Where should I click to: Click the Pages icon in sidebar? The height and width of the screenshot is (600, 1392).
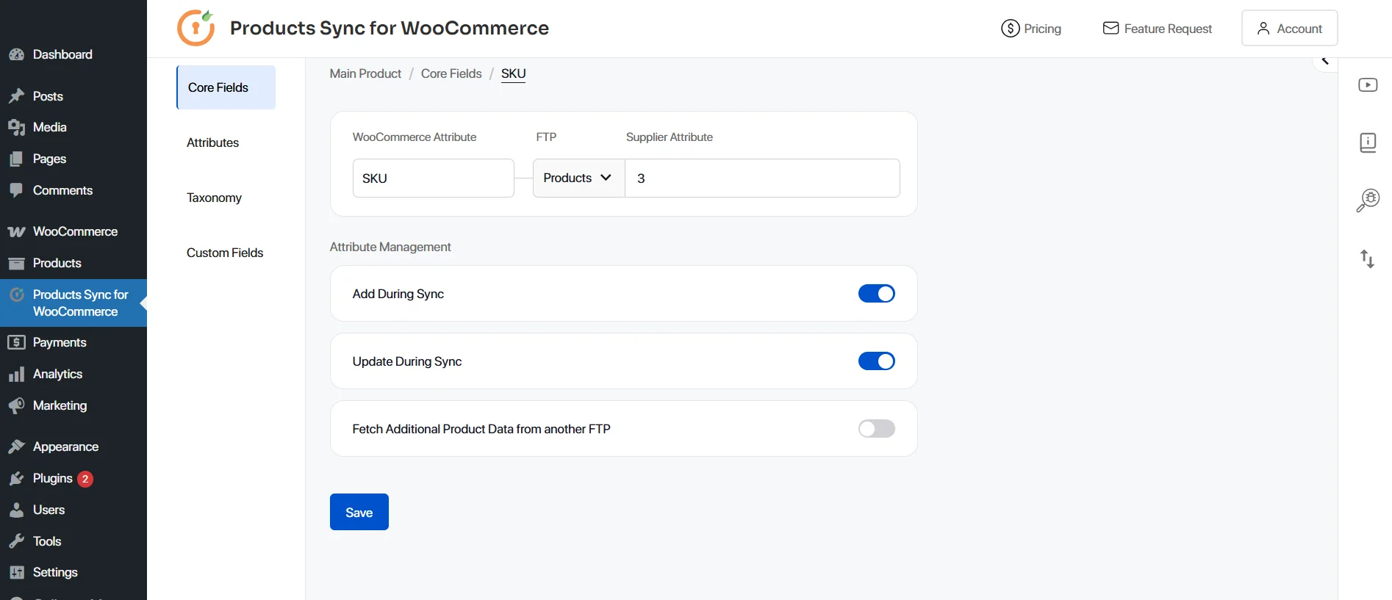(x=16, y=159)
